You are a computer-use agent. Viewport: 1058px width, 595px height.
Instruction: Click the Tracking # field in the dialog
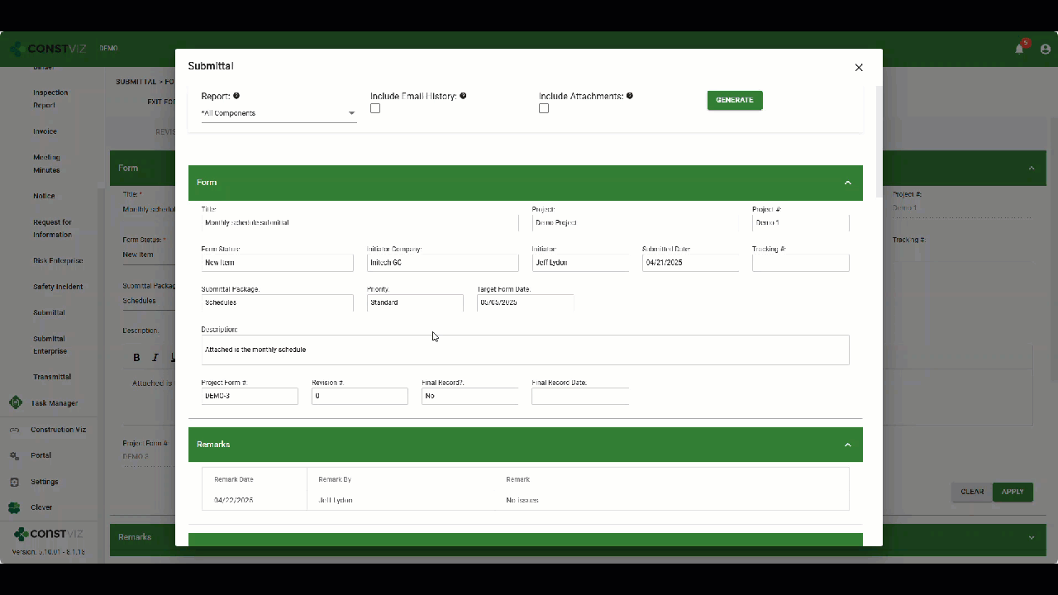[800, 263]
